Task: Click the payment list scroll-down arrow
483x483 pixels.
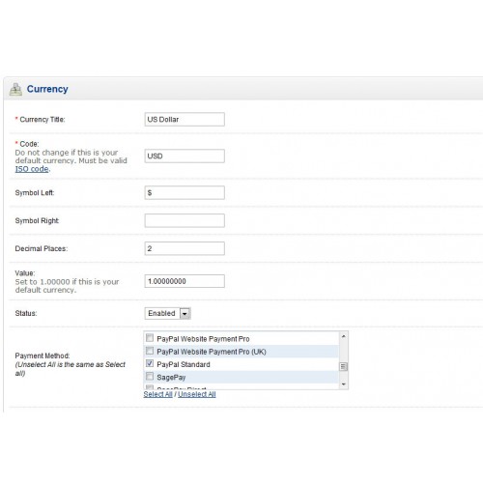Action: [344, 384]
